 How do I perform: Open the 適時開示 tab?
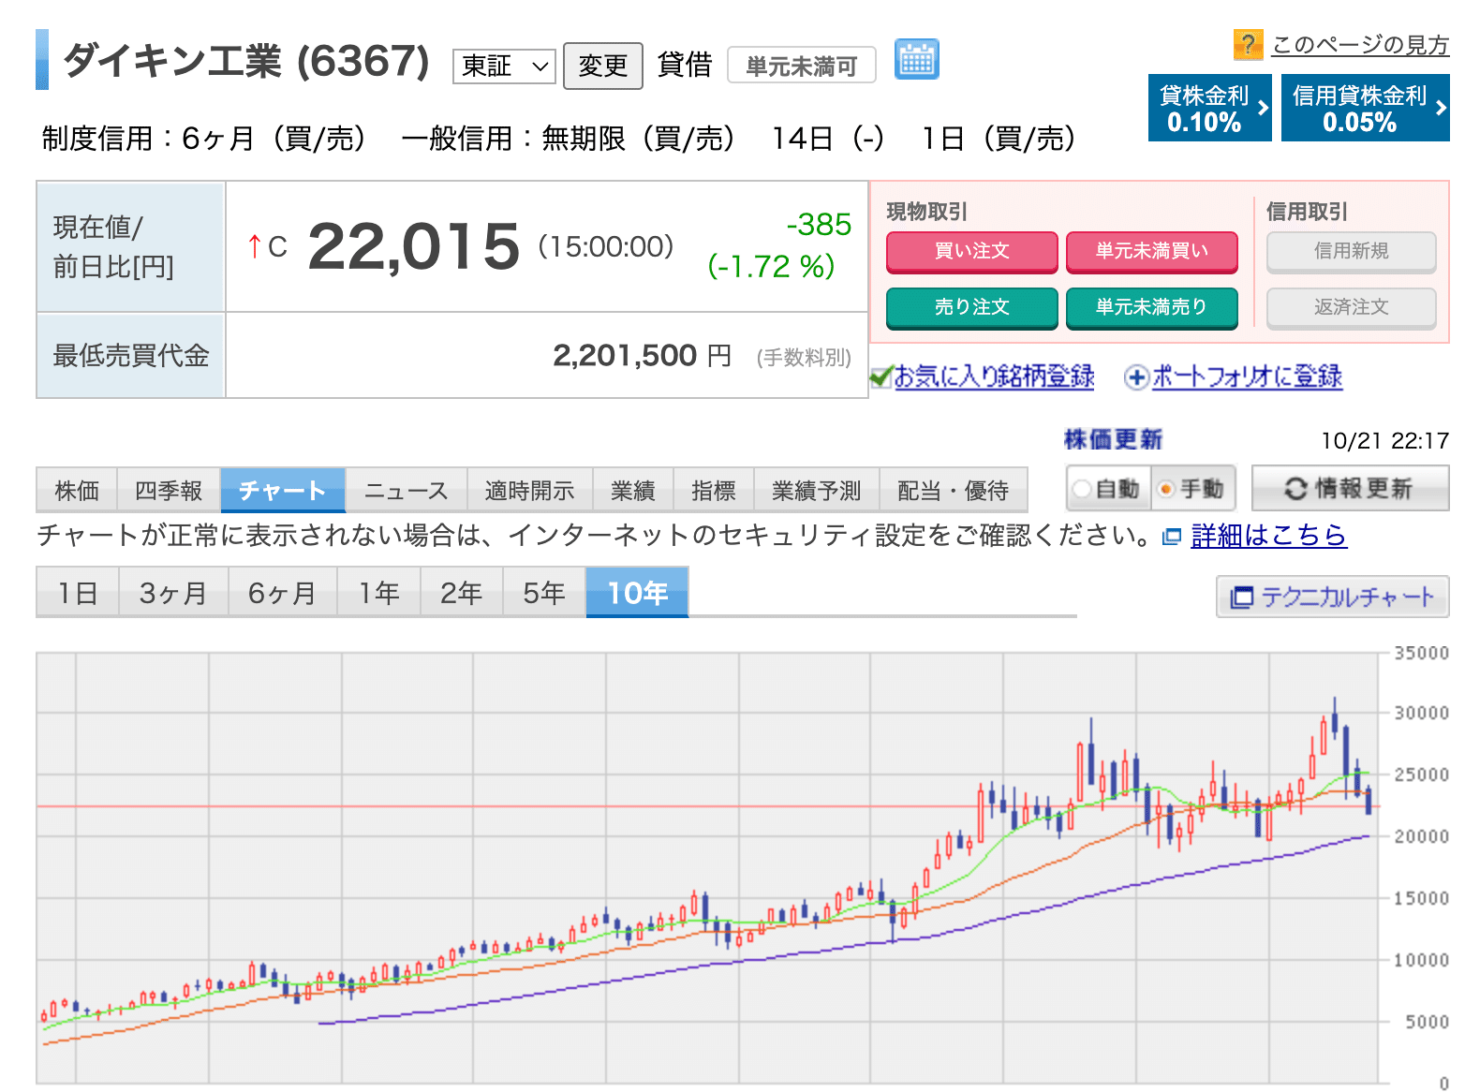[x=530, y=490]
